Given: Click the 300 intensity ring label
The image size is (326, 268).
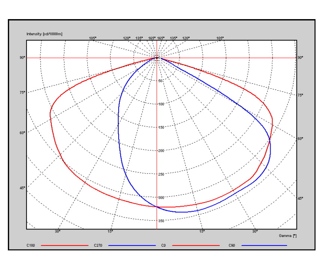Looking at the screenshot, I should (161, 198).
